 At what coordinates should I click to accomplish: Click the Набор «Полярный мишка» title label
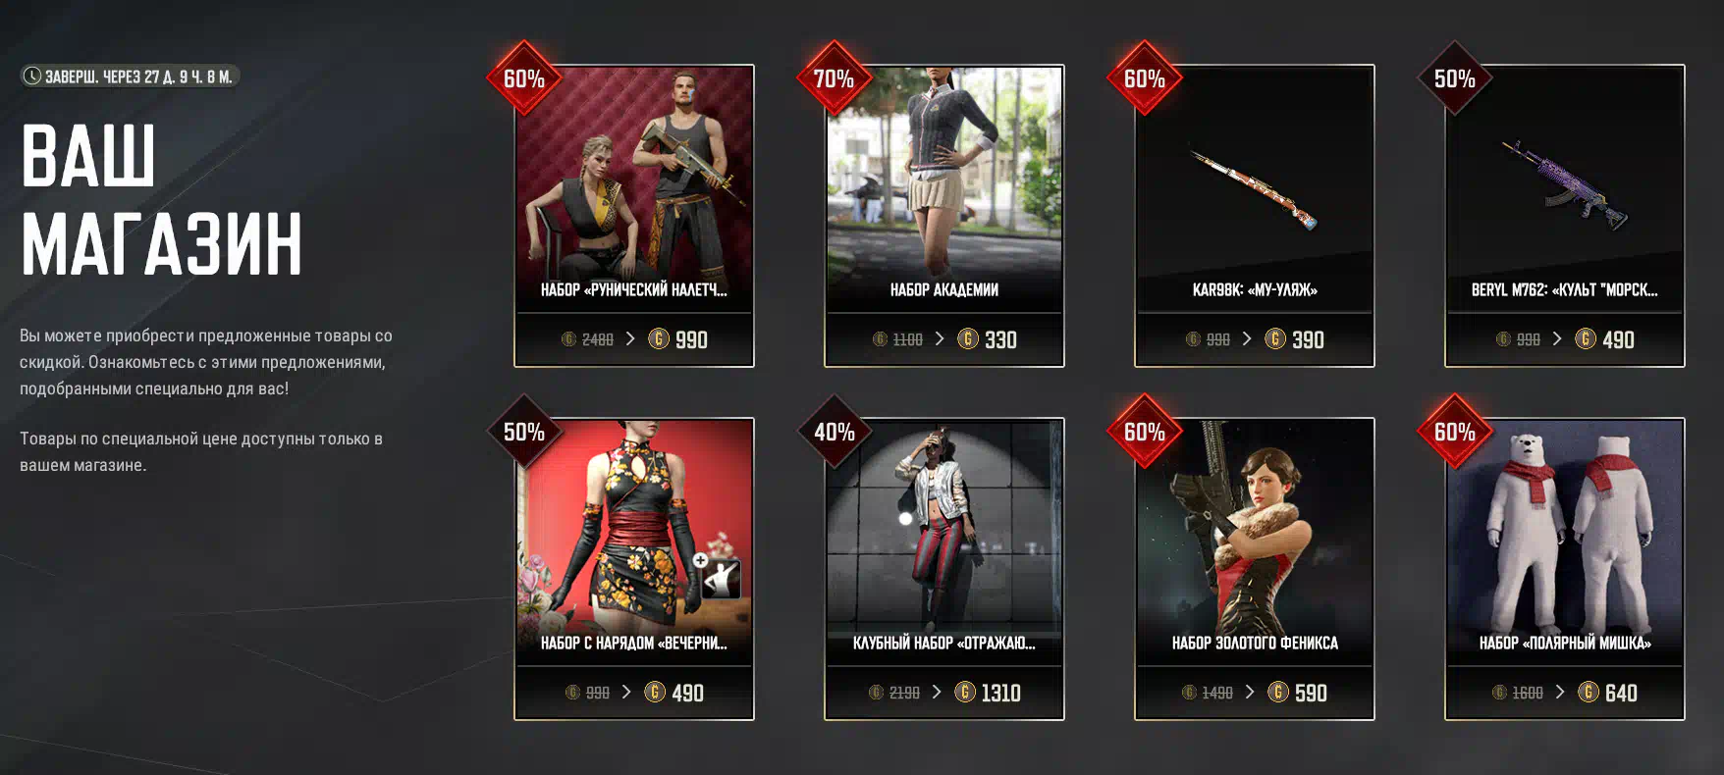[x=1565, y=644]
